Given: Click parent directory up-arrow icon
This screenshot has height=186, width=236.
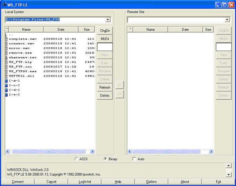Looking at the screenshot, I should tap(6, 35).
